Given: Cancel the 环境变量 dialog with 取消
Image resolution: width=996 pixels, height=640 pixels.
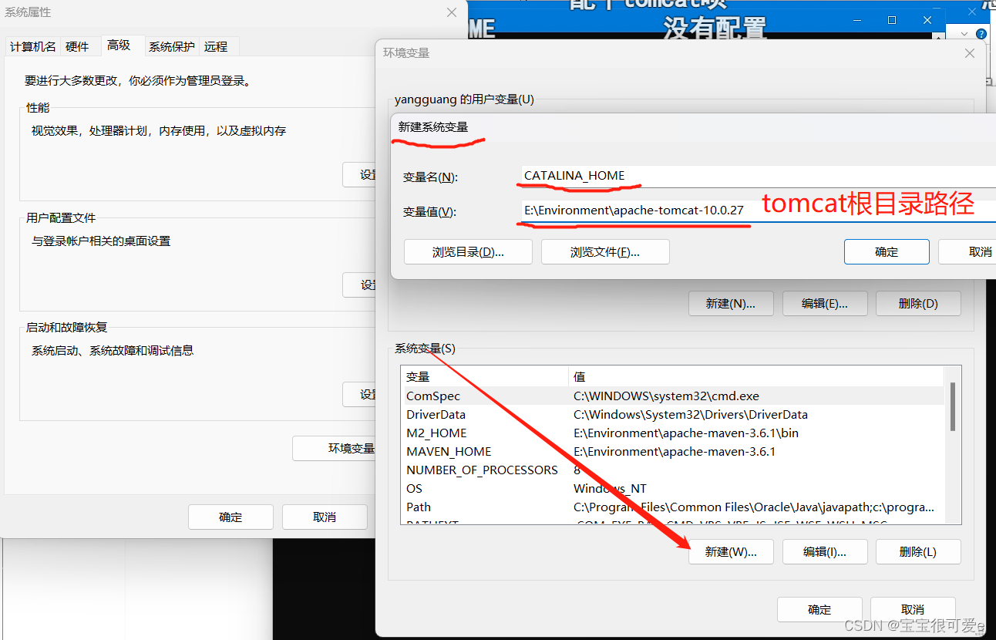Looking at the screenshot, I should [913, 609].
